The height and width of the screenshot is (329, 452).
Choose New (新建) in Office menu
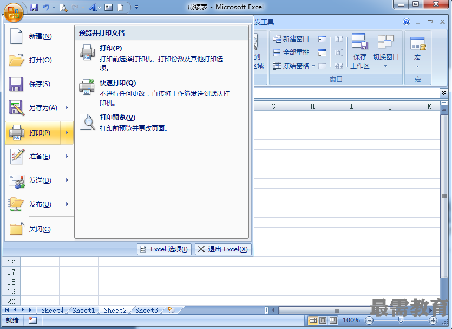click(x=39, y=36)
